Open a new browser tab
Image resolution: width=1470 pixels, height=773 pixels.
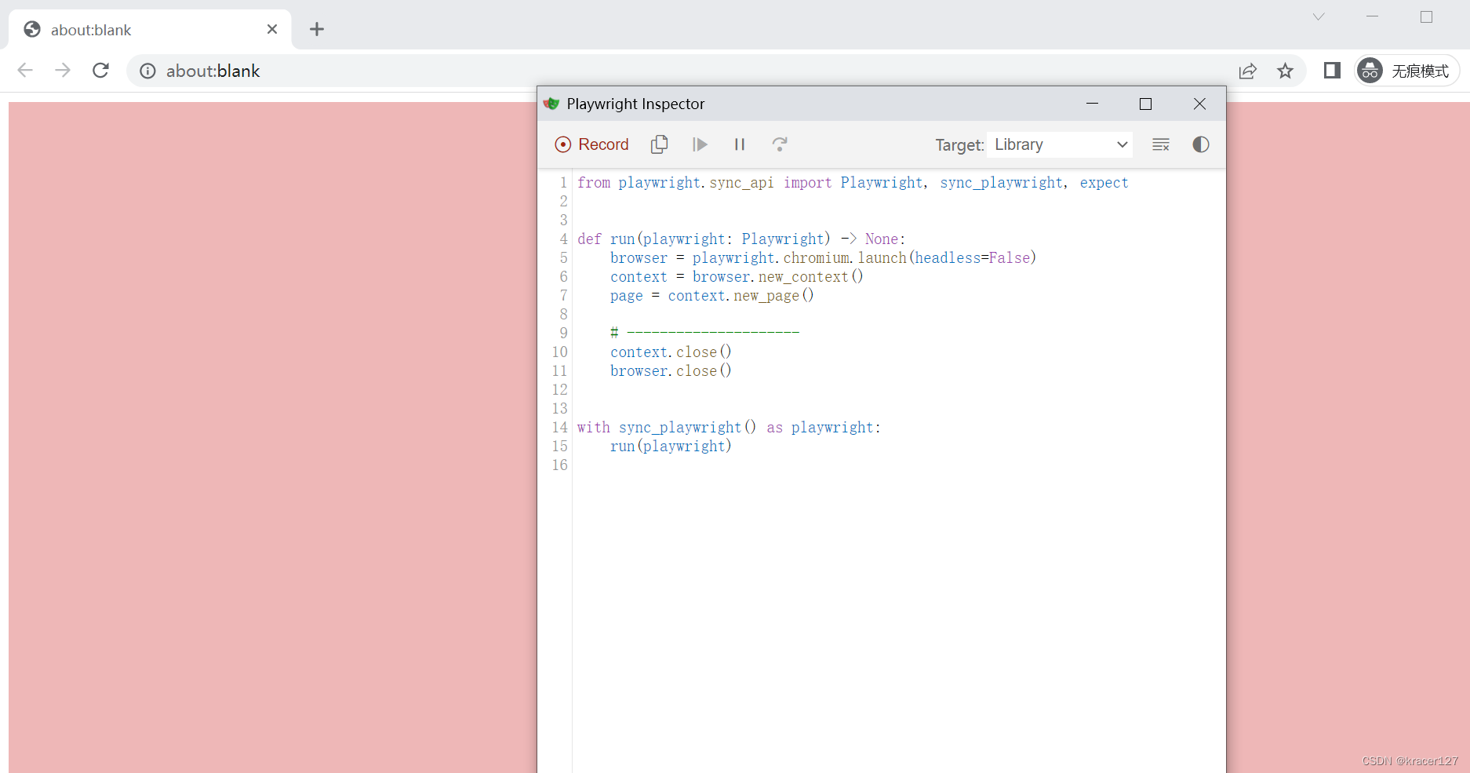317,29
